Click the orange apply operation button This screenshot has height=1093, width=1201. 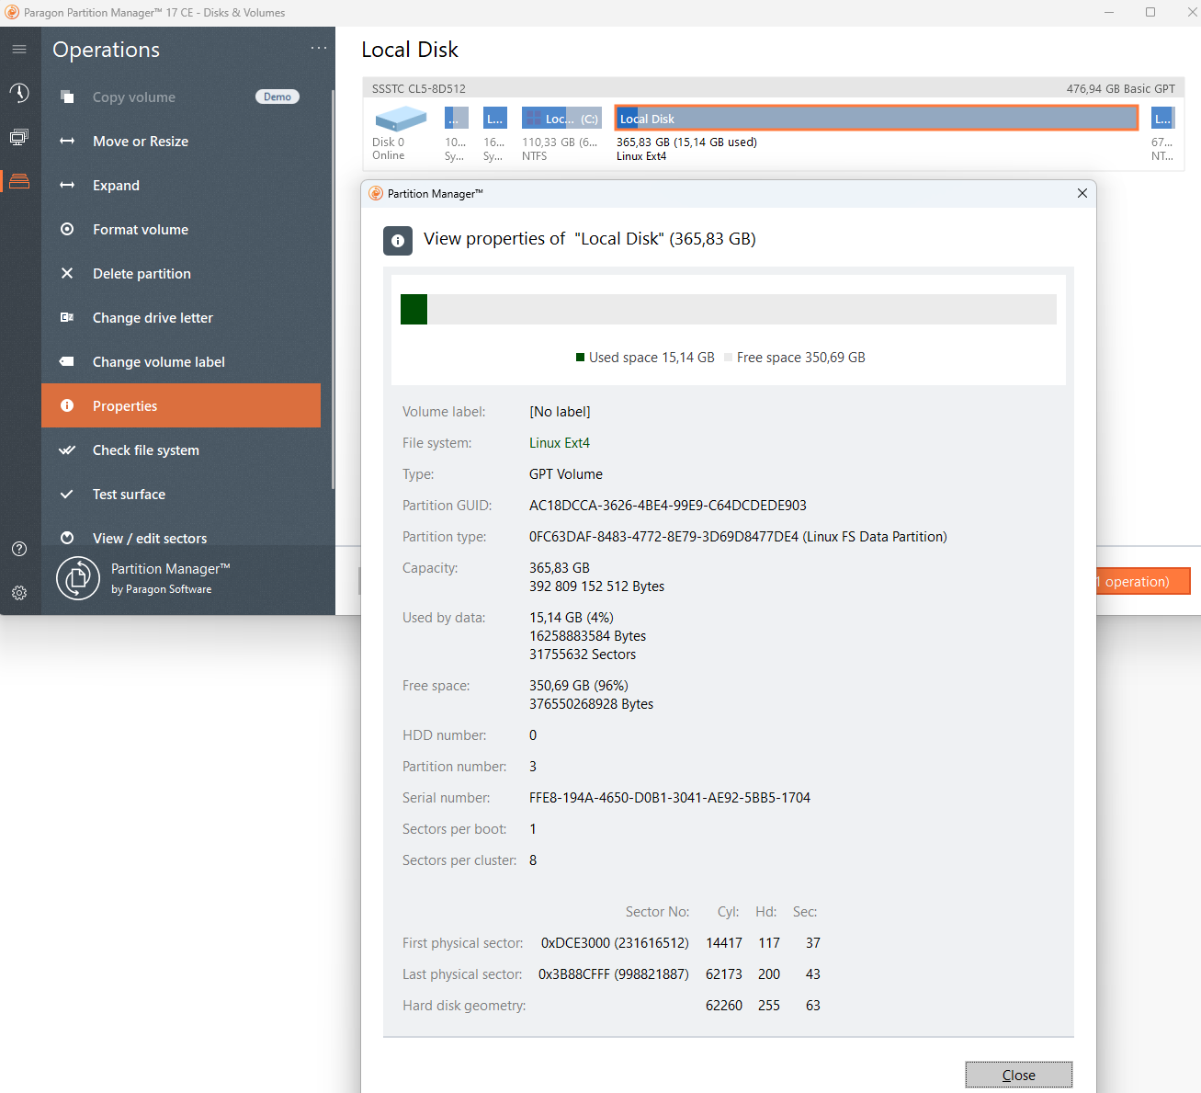pyautogui.click(x=1141, y=581)
